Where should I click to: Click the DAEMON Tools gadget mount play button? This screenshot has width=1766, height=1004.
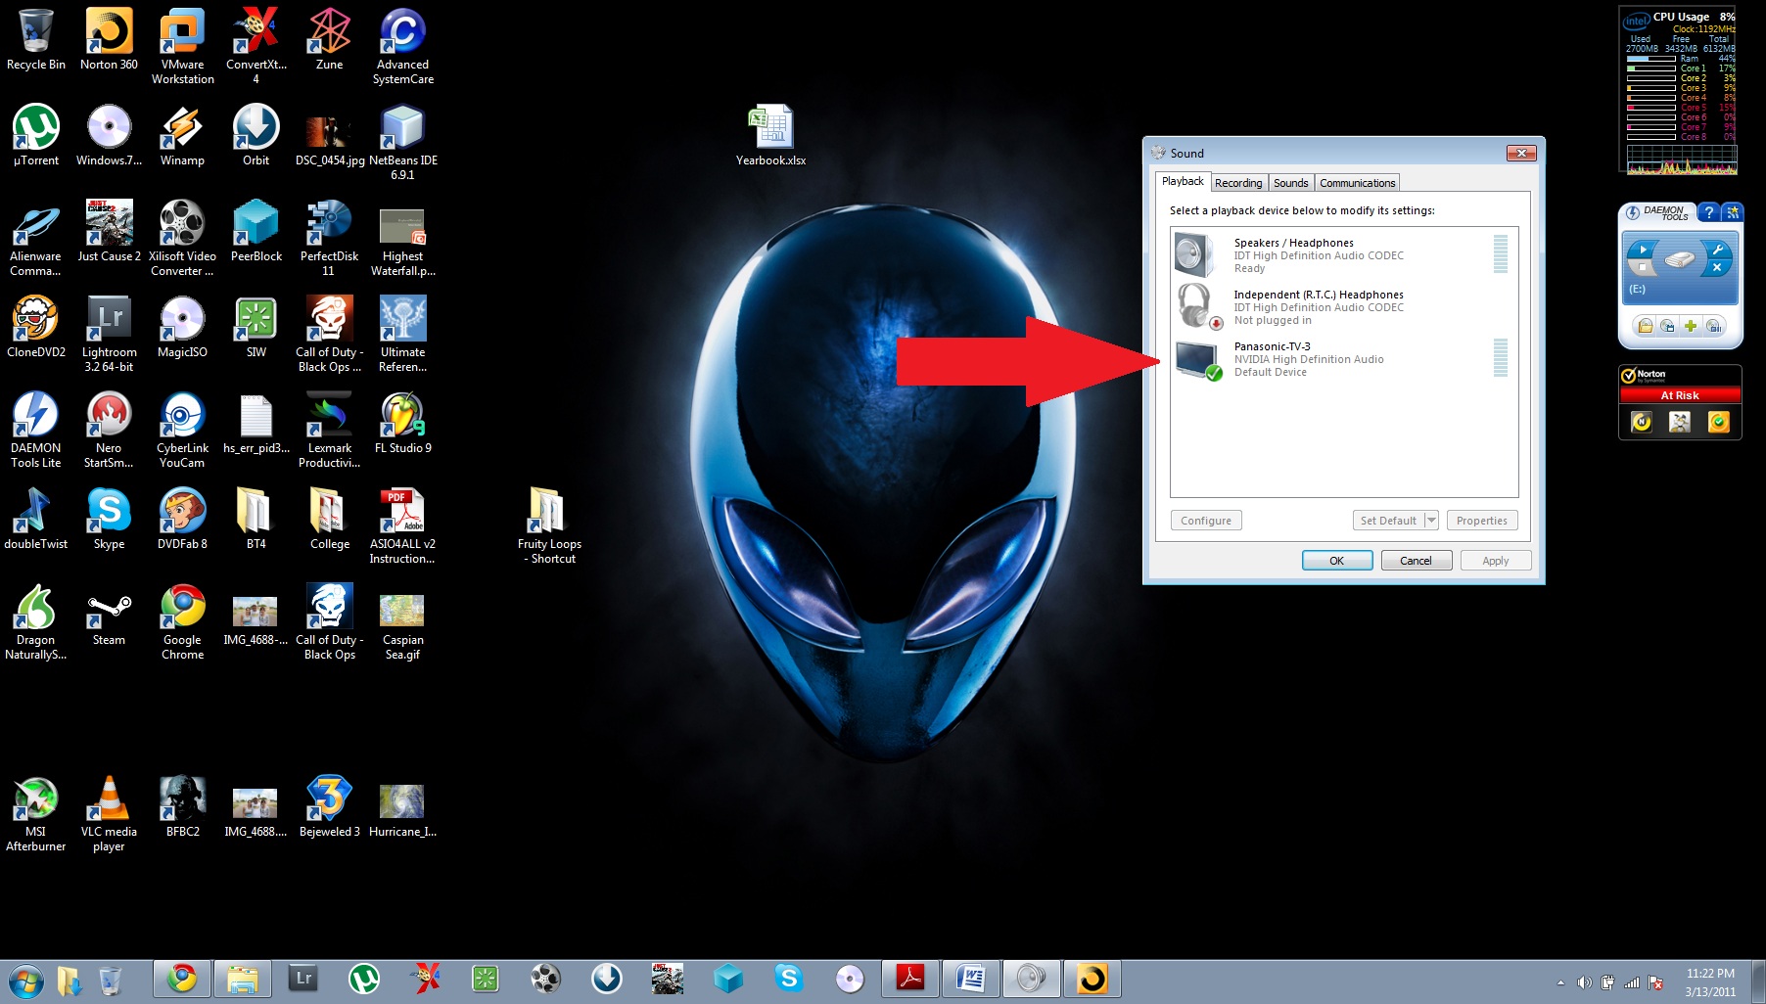1643,251
